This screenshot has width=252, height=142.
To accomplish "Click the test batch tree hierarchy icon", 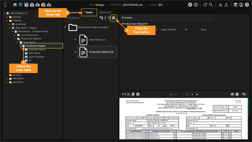I will (x=101, y=18).
